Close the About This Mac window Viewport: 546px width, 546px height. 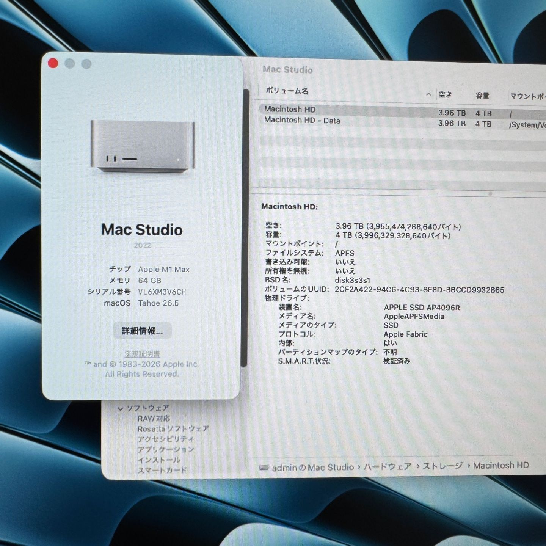coord(53,63)
